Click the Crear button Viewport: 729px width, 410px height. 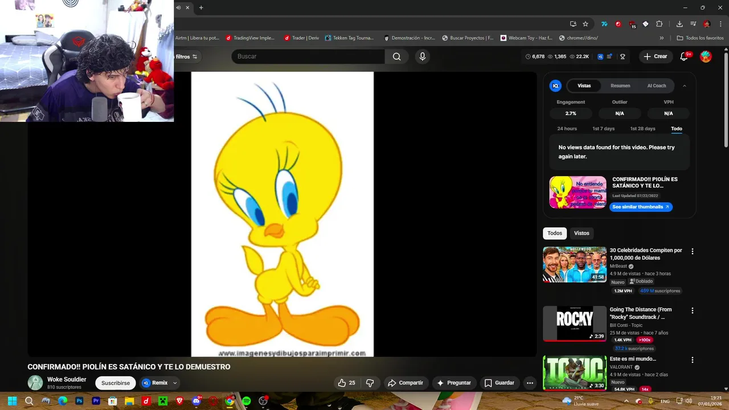coord(655,56)
